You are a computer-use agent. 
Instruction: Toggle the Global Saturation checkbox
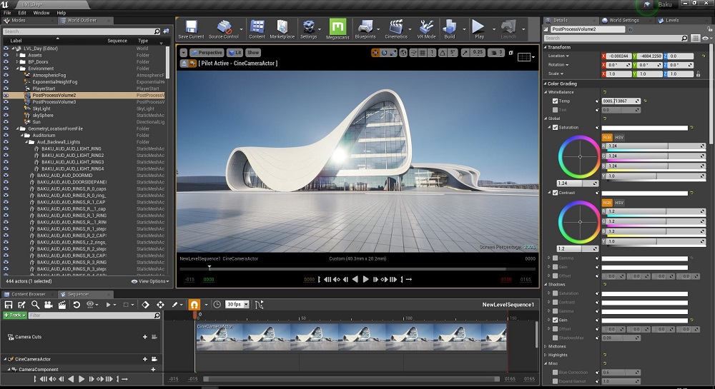[x=555, y=127]
